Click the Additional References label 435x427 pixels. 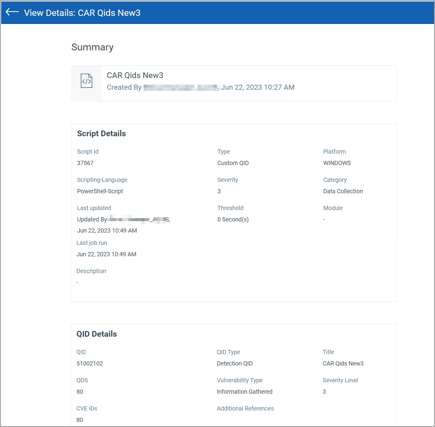click(245, 408)
